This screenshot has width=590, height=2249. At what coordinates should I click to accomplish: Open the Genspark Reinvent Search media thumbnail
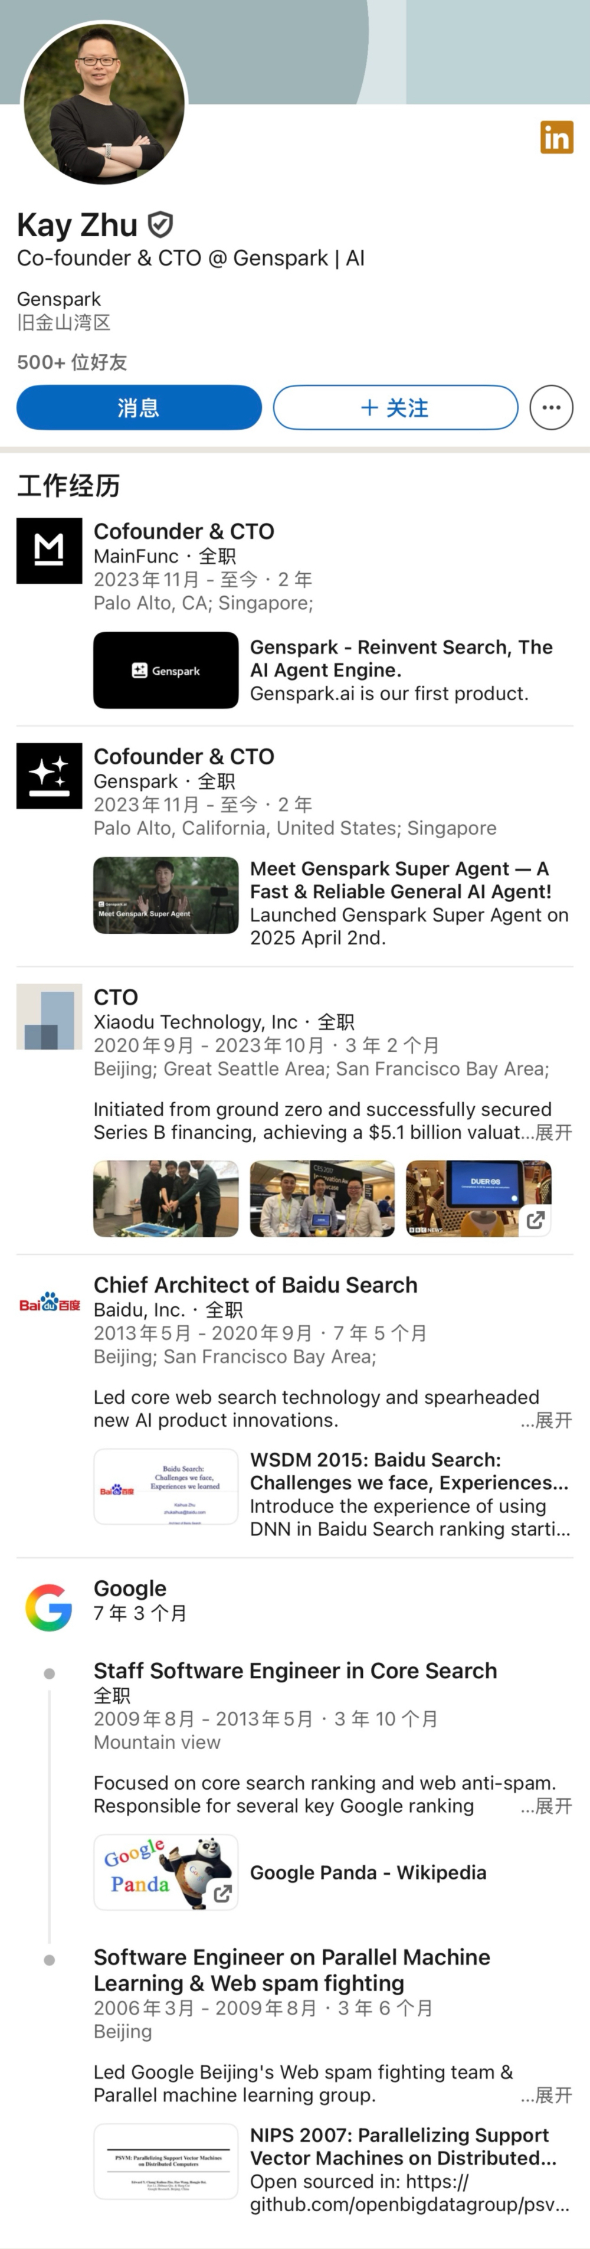(x=166, y=671)
